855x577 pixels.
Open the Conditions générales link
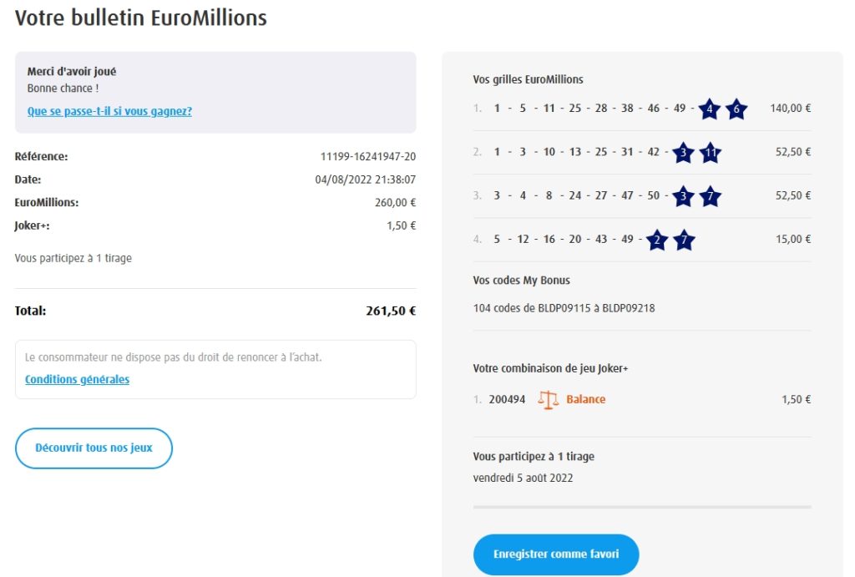point(77,379)
